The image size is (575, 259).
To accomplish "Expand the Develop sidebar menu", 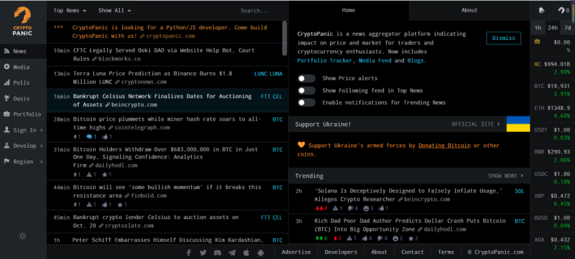I will tap(23, 146).
